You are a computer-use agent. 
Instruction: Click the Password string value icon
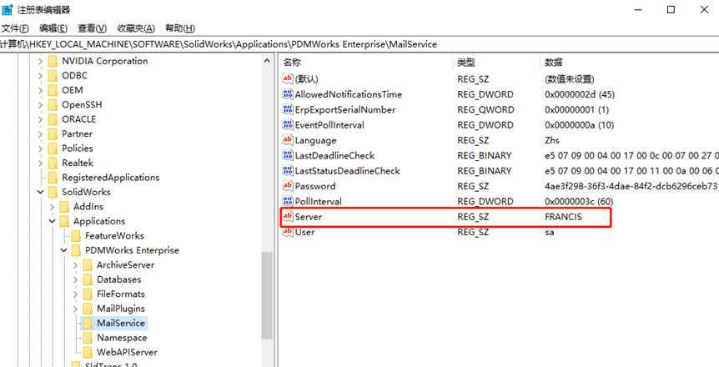click(x=288, y=186)
